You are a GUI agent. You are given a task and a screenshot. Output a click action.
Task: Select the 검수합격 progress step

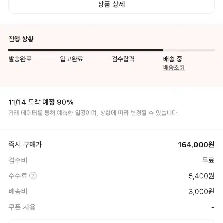[123, 59]
